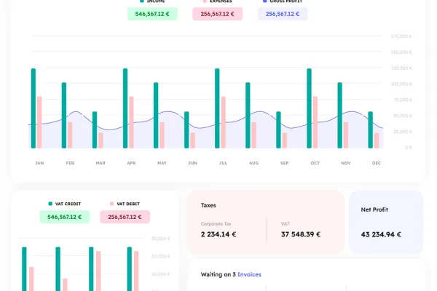
Task: Click the April income bar
Action: (x=125, y=108)
